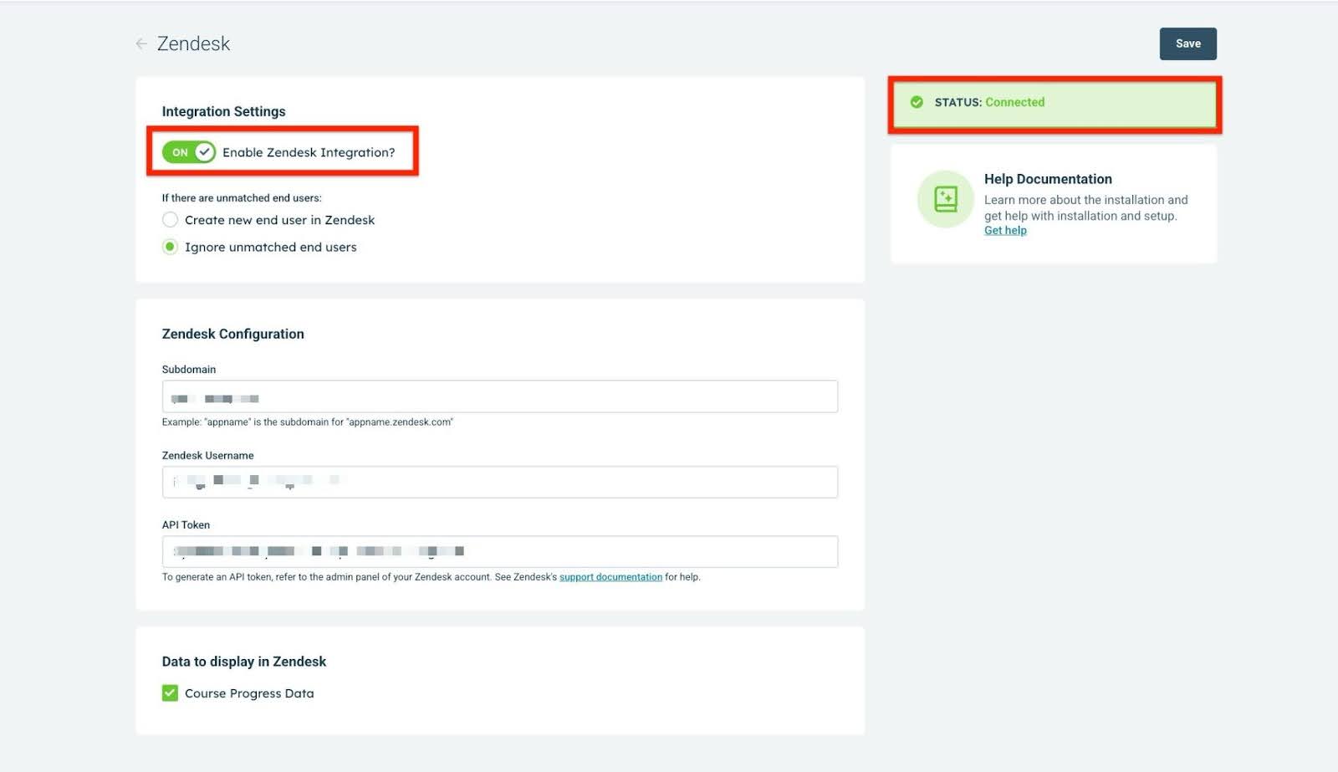Go back using the arrow beside Zendesk
The width and height of the screenshot is (1338, 772).
(141, 43)
